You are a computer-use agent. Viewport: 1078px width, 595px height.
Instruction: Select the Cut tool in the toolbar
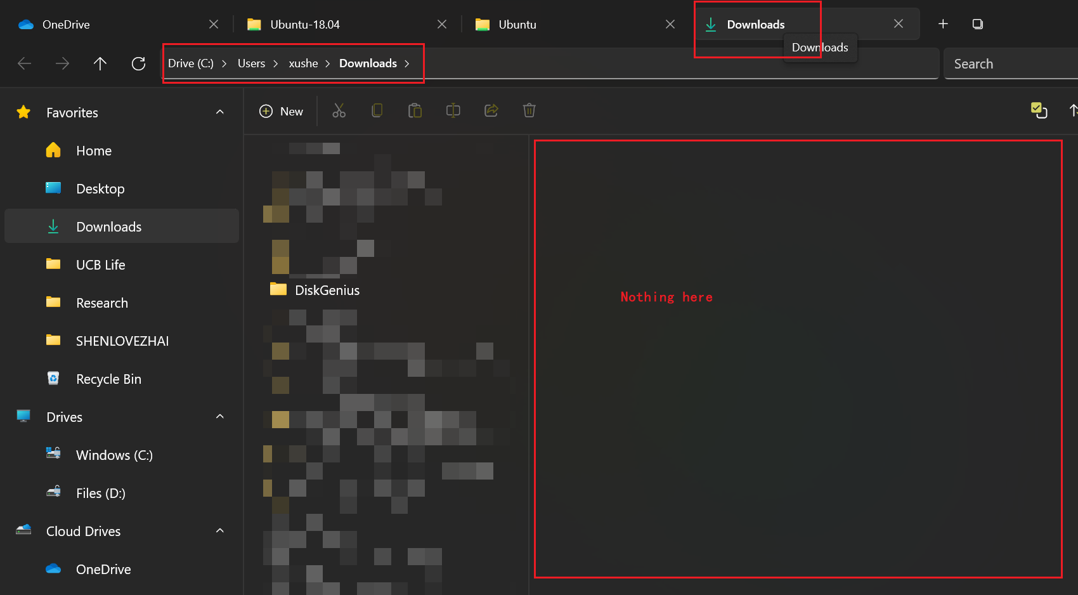tap(339, 110)
